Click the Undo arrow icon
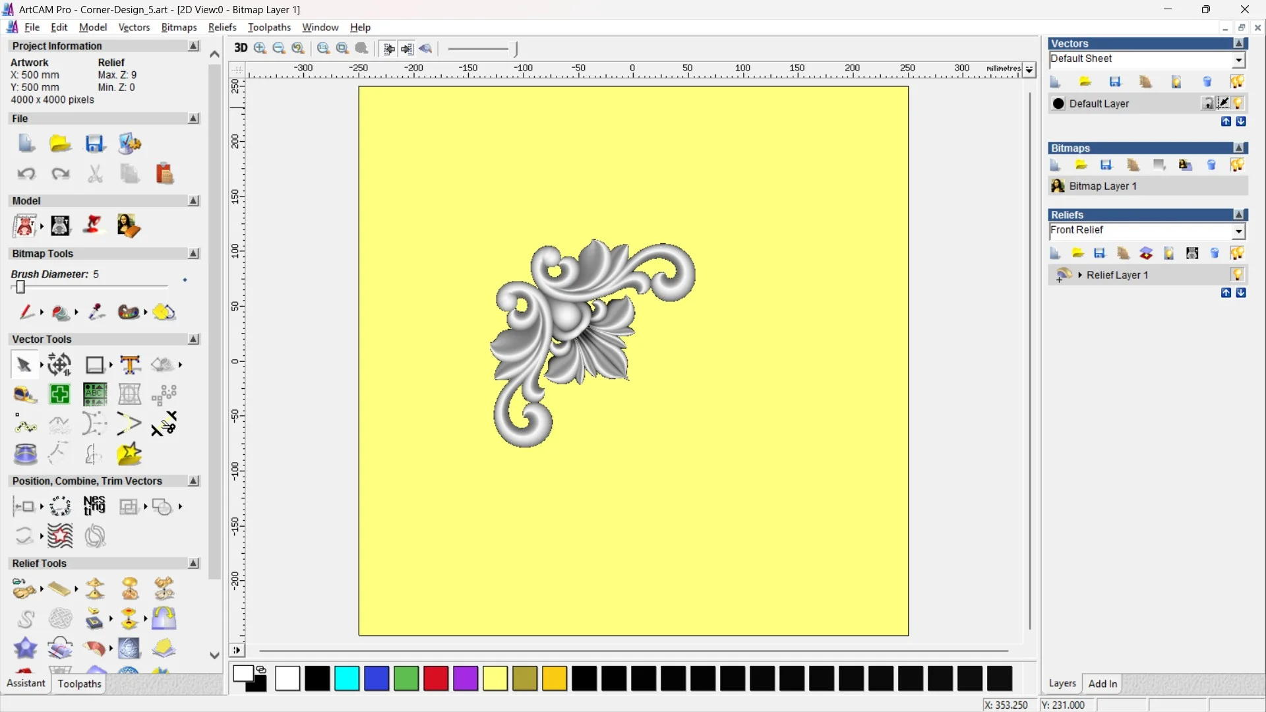 point(26,174)
